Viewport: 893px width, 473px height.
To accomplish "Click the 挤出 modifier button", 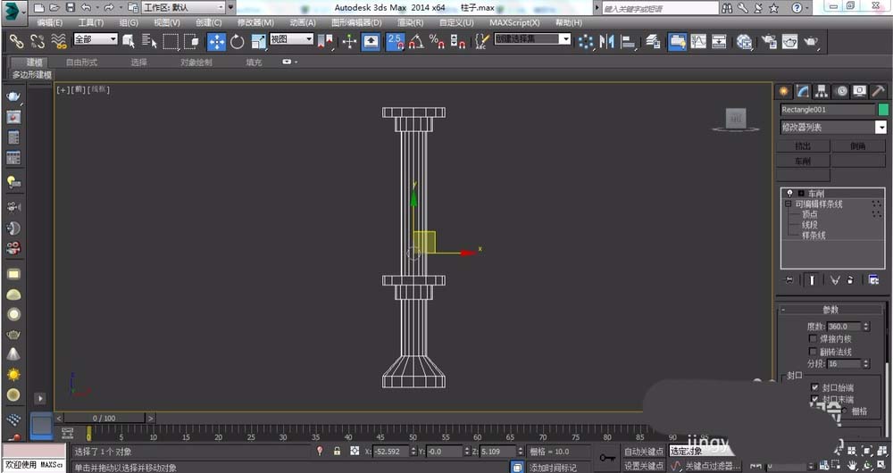I will [804, 145].
